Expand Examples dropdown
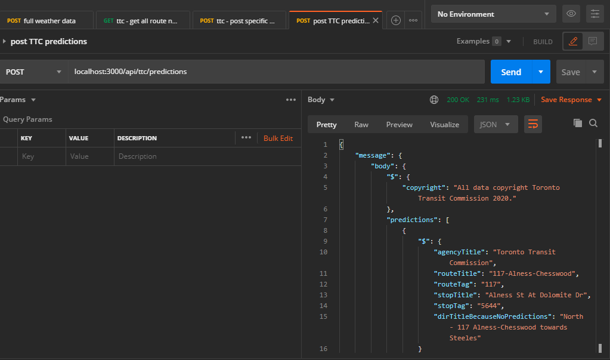This screenshot has height=360, width=610. 509,41
